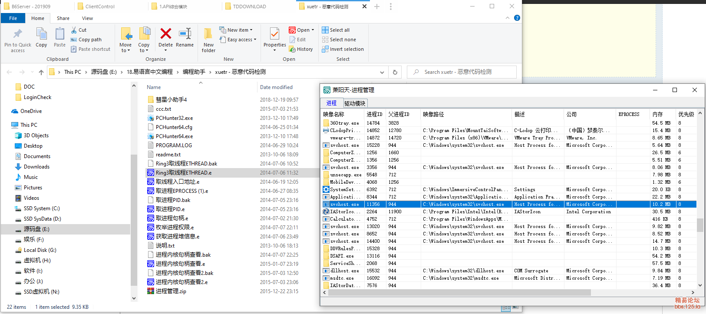Switch to the 驱动模块 tab

(x=355, y=103)
